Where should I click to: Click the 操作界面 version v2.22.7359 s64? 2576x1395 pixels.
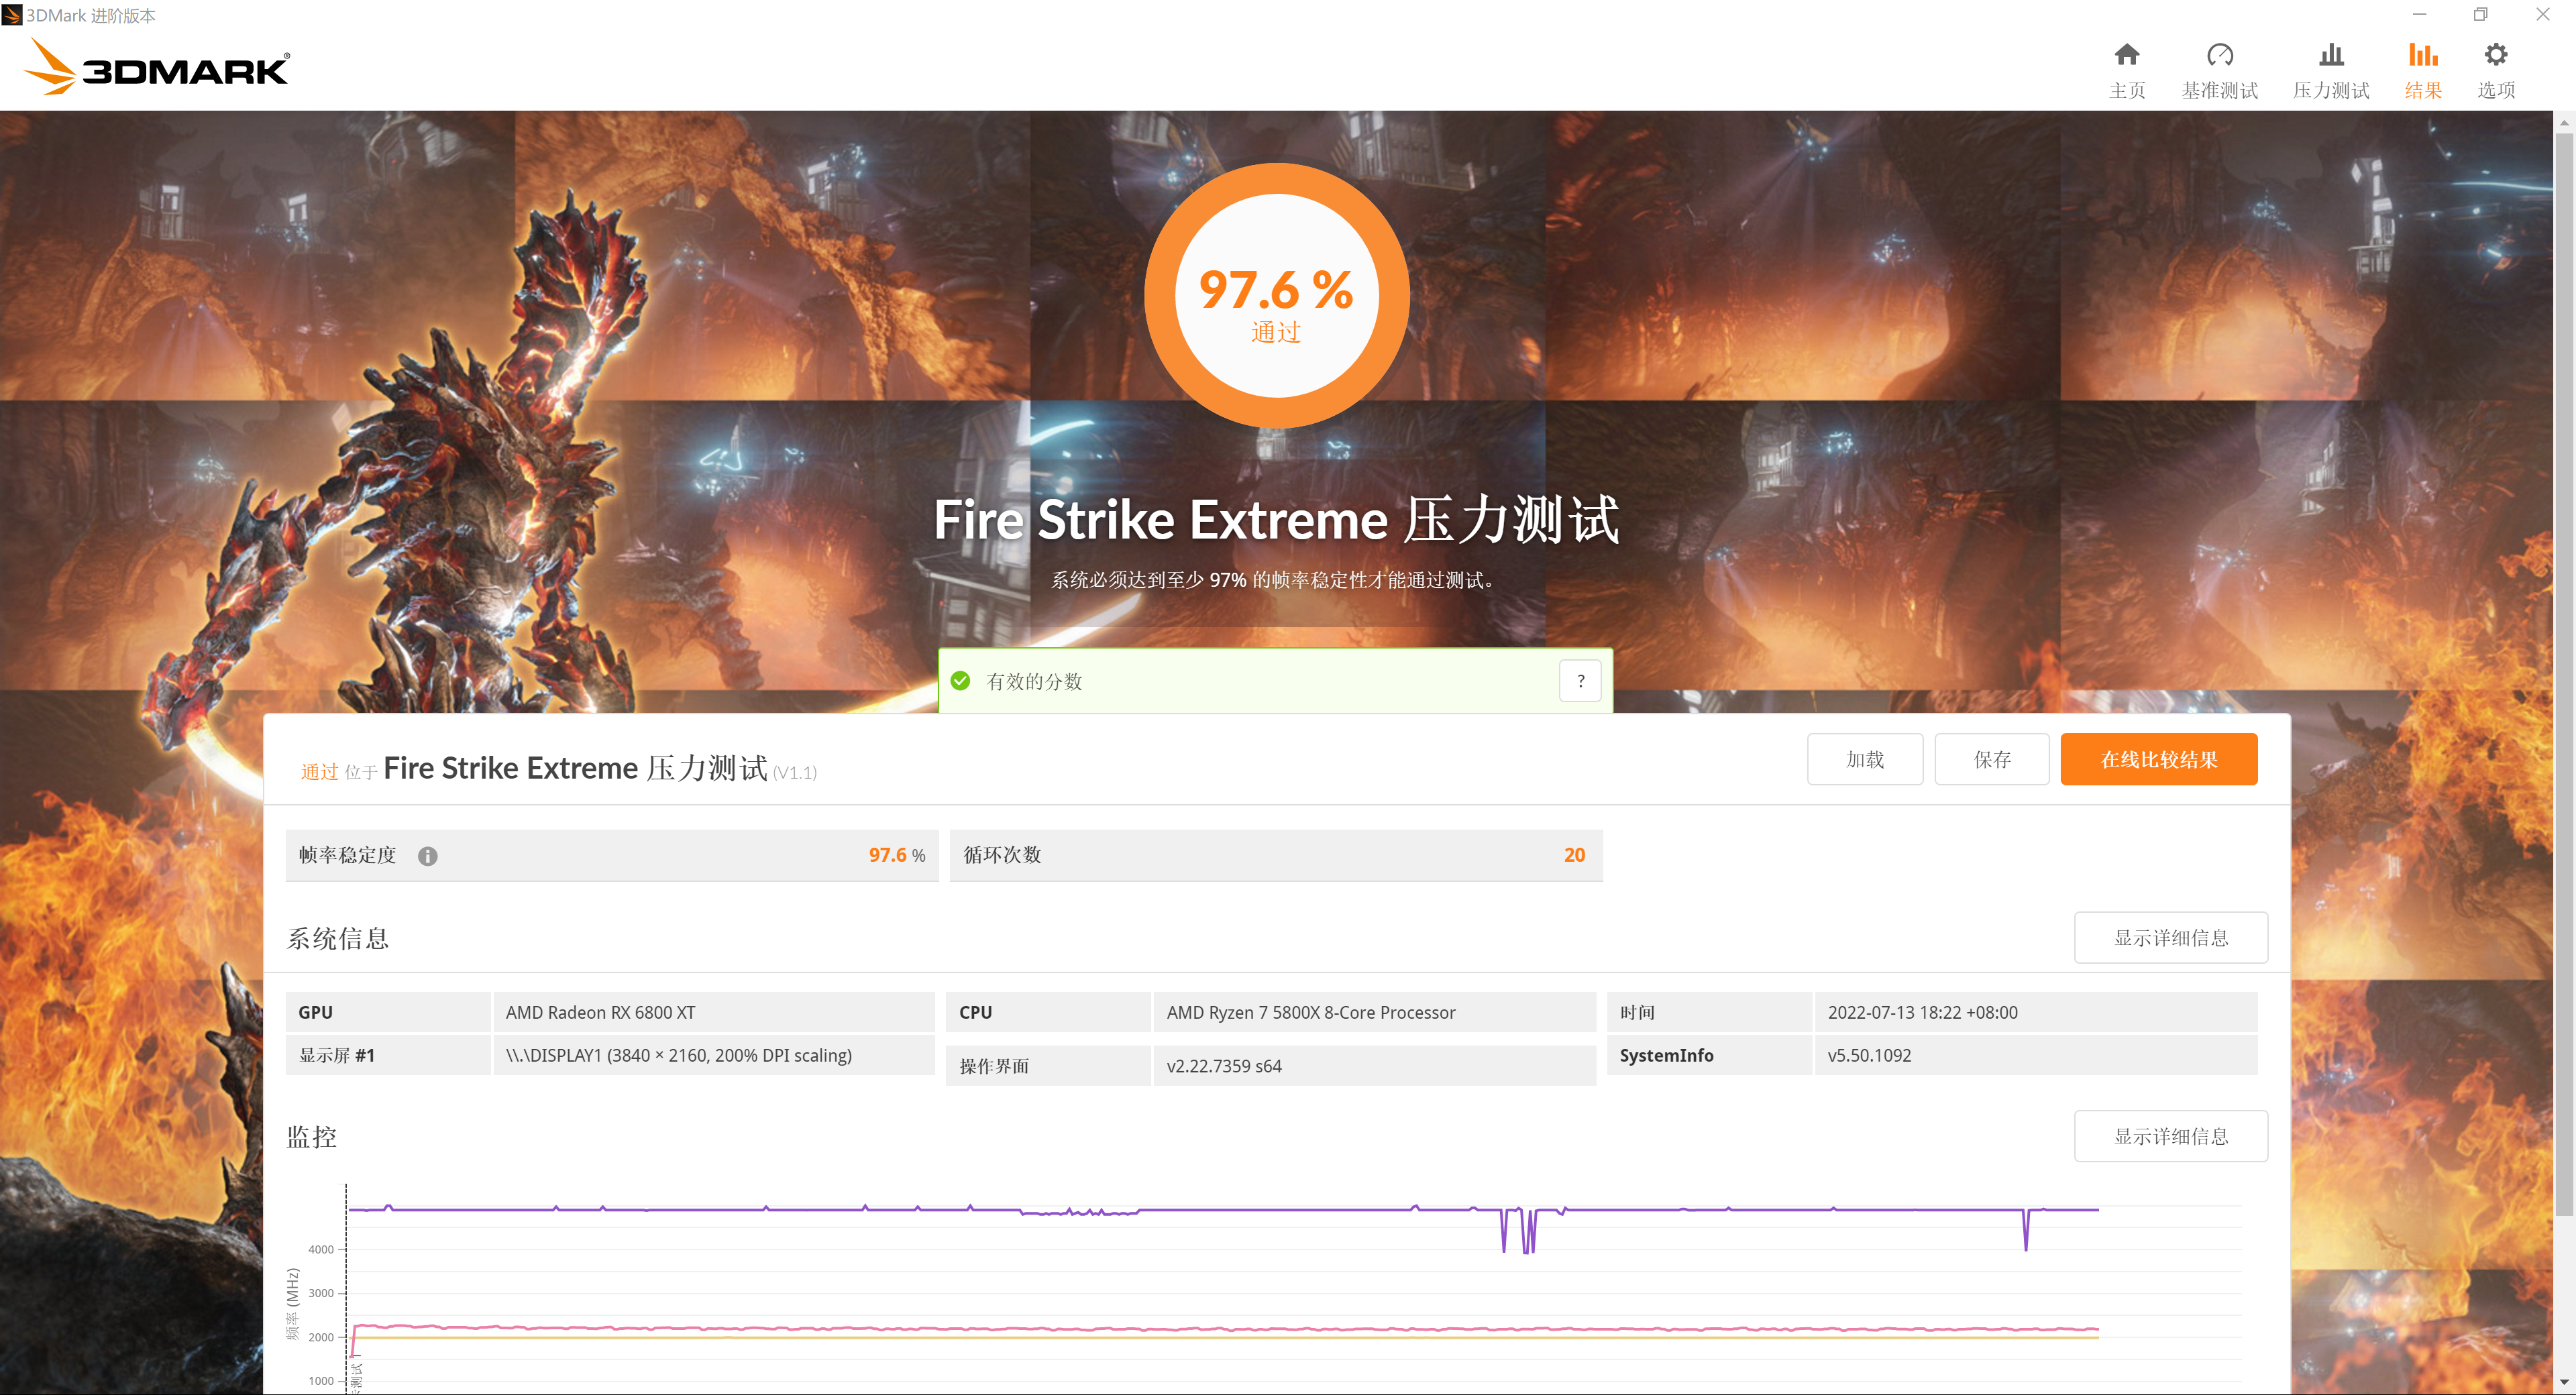coord(1224,1066)
